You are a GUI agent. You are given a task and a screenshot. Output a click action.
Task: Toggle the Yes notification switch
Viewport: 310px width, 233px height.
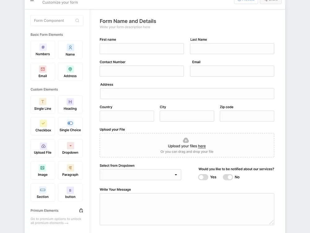coord(203,177)
